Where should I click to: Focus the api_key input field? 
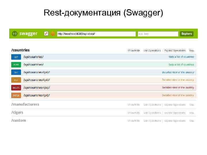(158, 34)
